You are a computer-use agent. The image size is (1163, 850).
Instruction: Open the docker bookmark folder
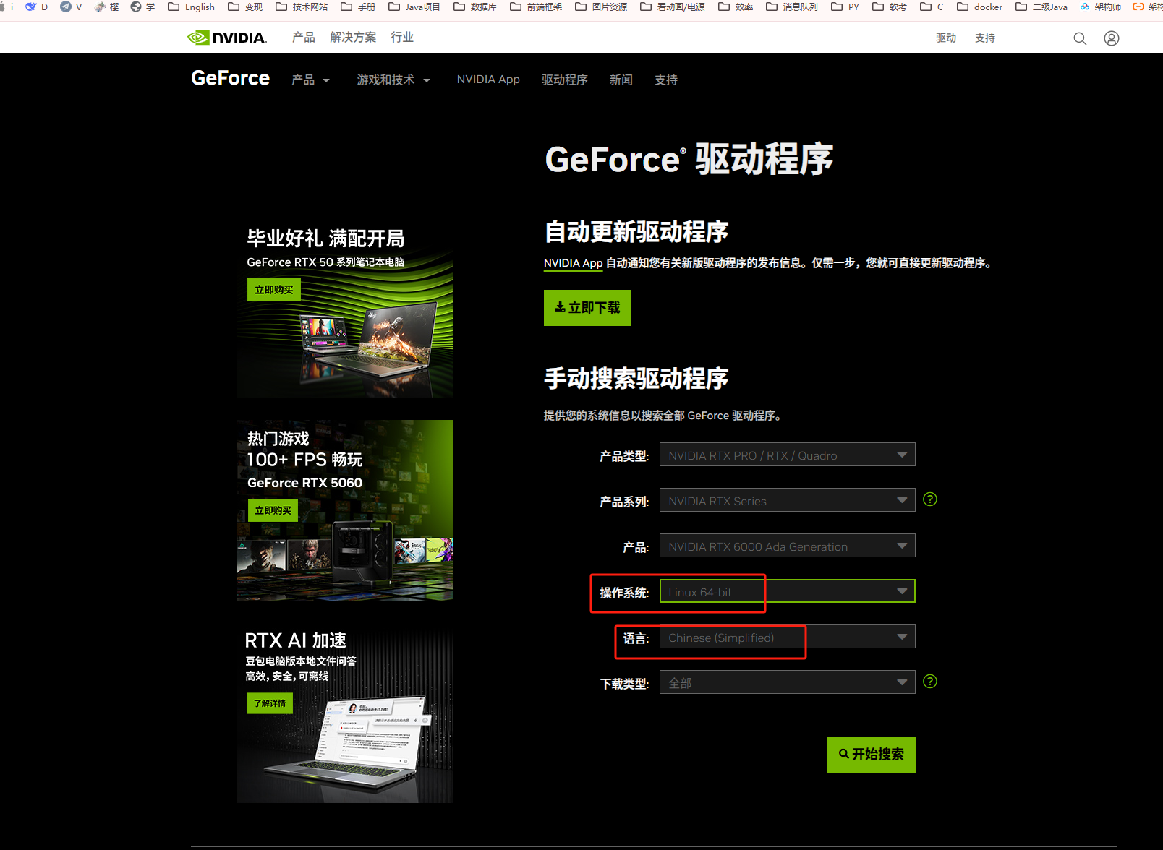click(x=979, y=7)
